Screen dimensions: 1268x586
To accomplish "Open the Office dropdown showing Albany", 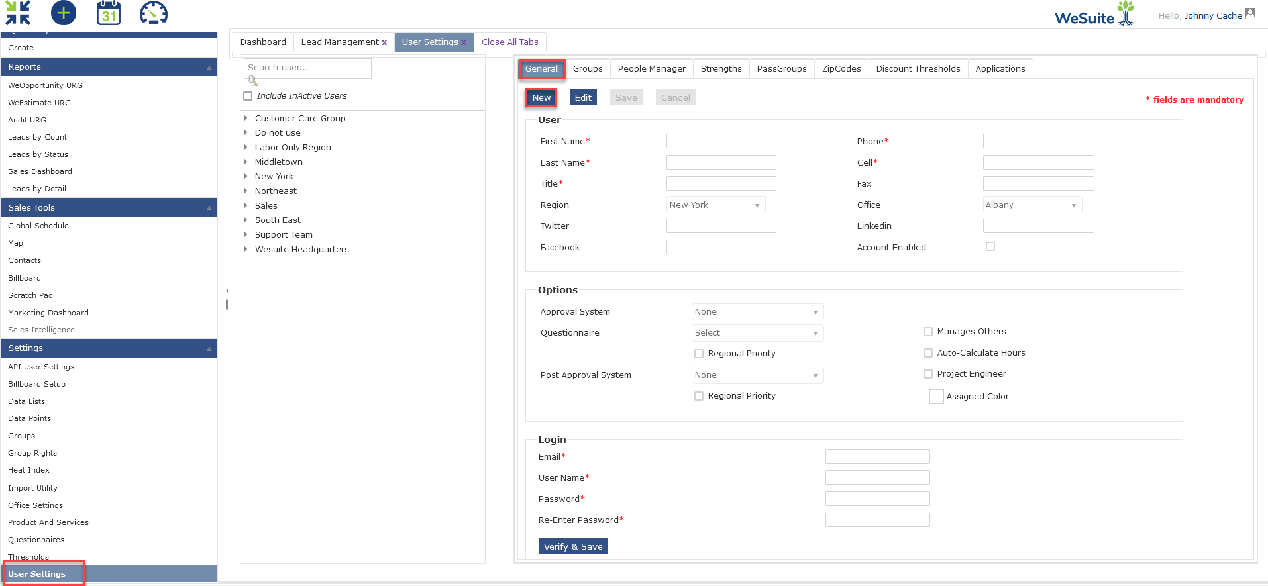I will 1032,205.
